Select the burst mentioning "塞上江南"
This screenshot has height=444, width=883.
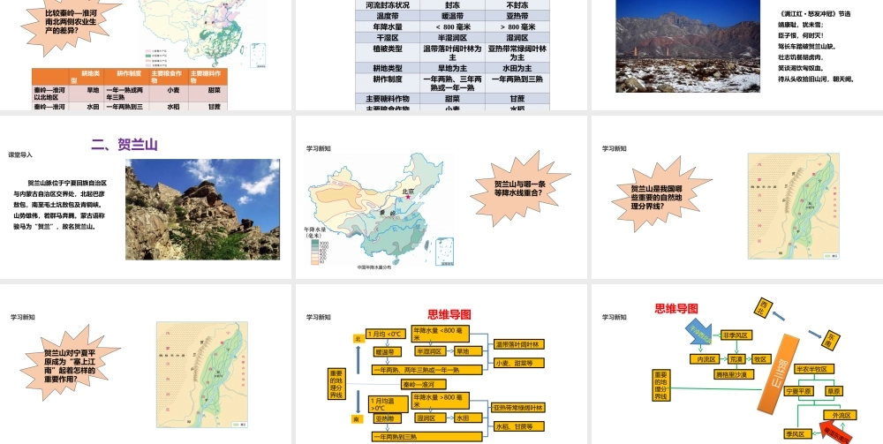pyautogui.click(x=70, y=363)
